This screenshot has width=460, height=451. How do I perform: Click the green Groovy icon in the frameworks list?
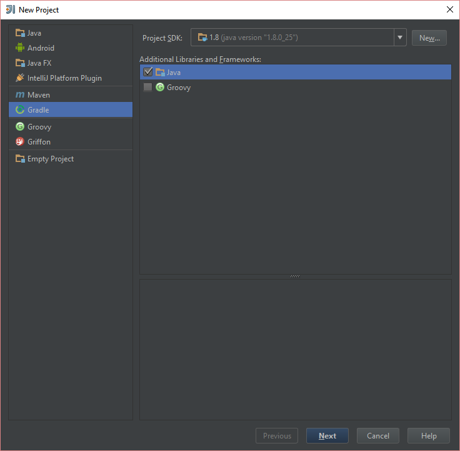click(160, 87)
